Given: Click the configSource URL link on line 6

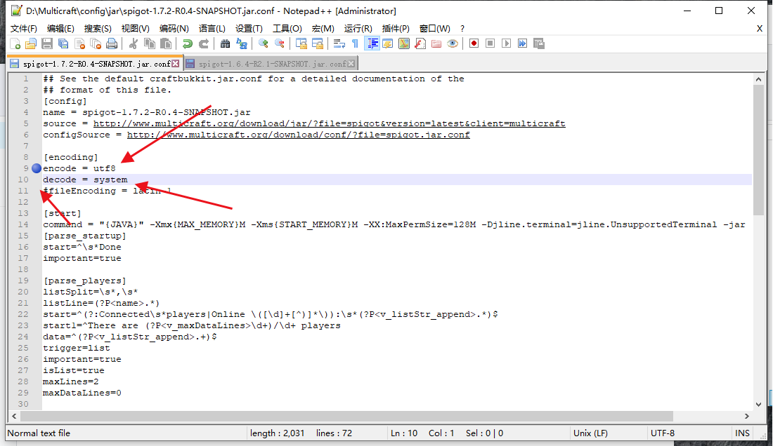Looking at the screenshot, I should click(298, 135).
